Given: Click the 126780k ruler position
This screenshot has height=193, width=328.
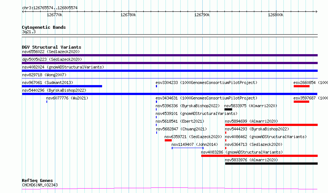Looking at the screenshot, I should point(128,15).
